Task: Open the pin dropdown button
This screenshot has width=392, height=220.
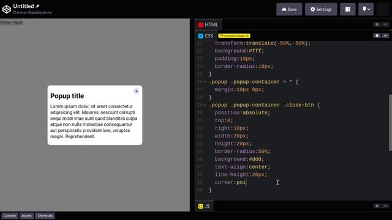Action: [x=366, y=10]
